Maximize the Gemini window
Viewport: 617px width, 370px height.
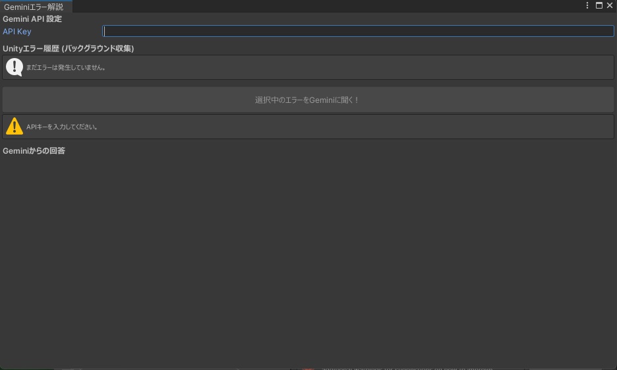coord(599,5)
